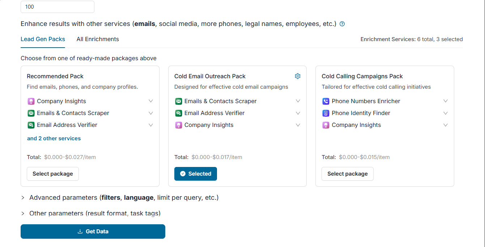Expand Company Insights chevron in Recommended Pack

151,101
